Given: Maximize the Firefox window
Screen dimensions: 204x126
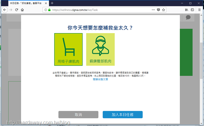Looking at the screenshot, I should [190, 3].
